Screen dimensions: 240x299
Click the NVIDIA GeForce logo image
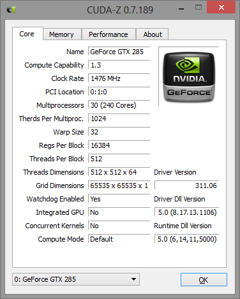189,77
